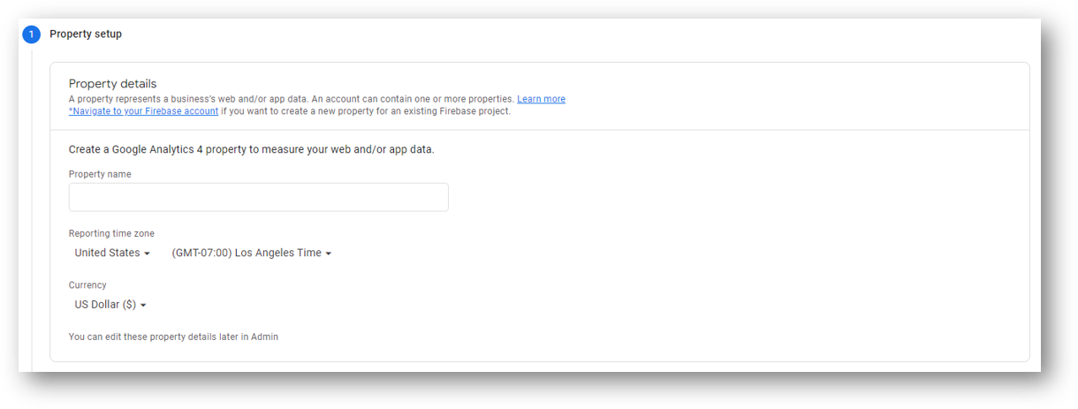Screen dimensions: 1078x409
Task: Click the caret arrow beside United States
Action: [x=147, y=254]
